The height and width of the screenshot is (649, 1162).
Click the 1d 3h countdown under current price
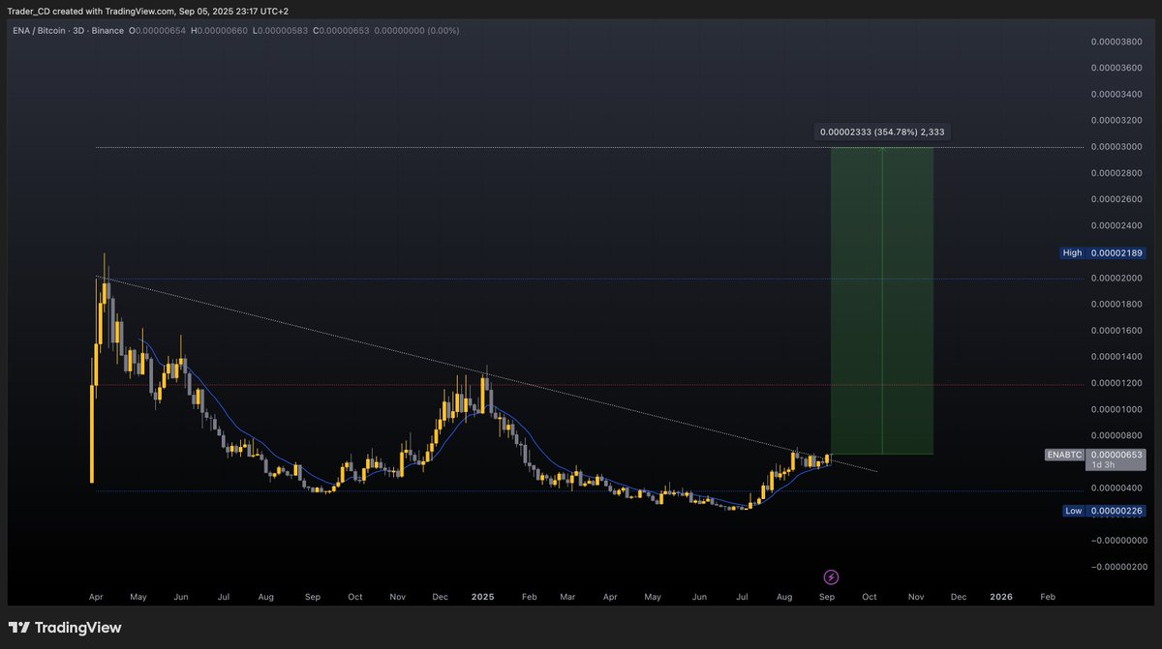[1102, 465]
